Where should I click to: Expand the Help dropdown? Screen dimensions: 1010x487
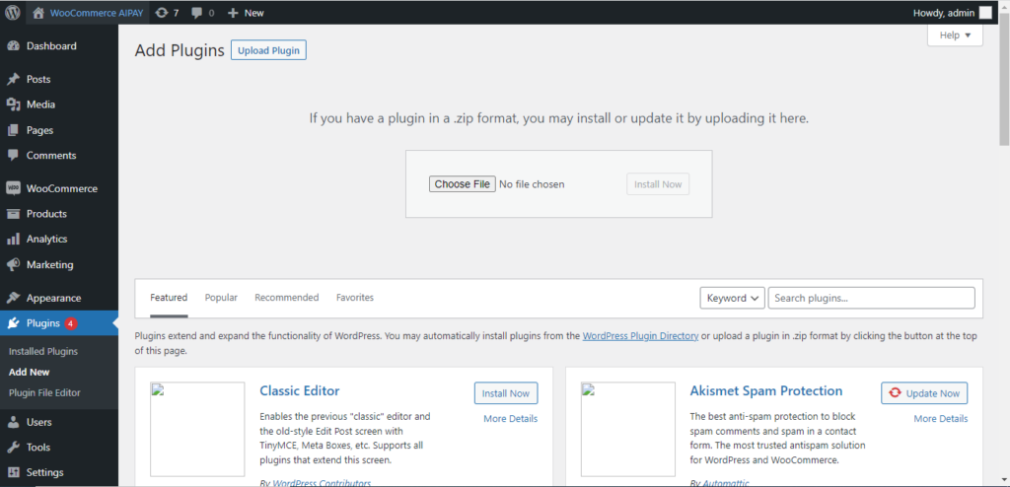point(955,35)
